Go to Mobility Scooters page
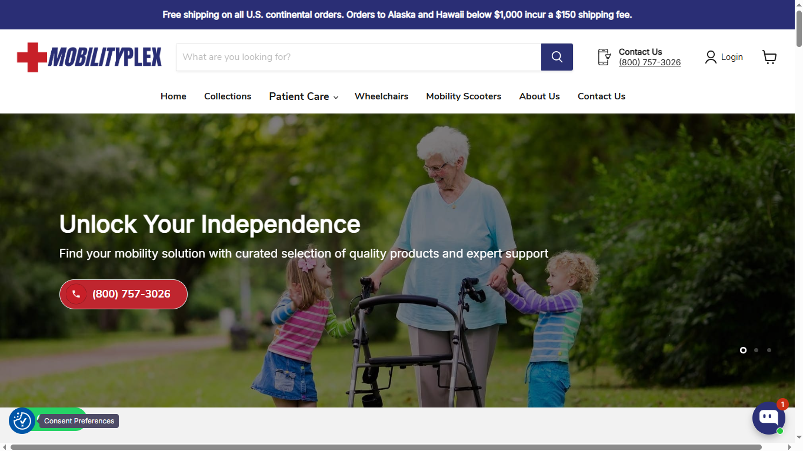The width and height of the screenshot is (803, 451). [464, 96]
